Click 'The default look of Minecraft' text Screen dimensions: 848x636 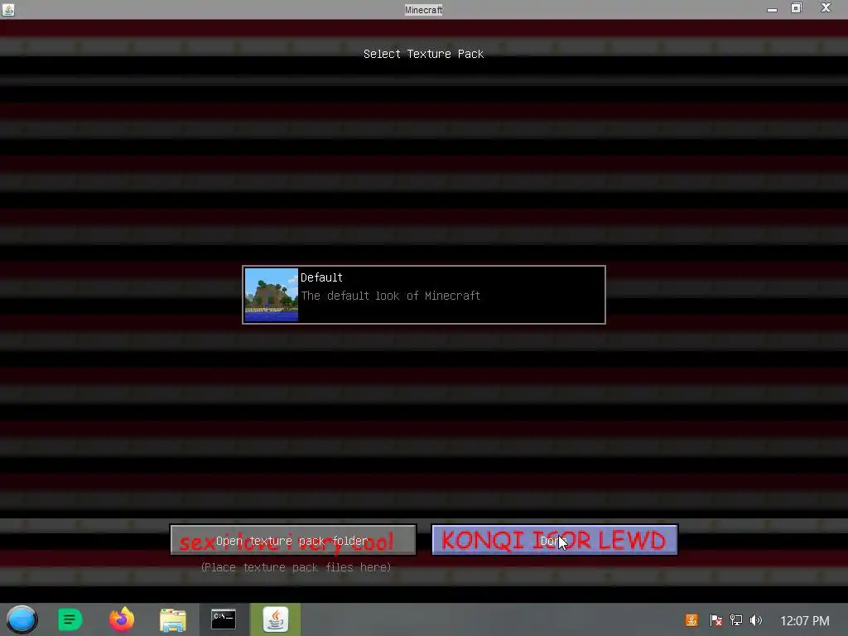point(391,296)
